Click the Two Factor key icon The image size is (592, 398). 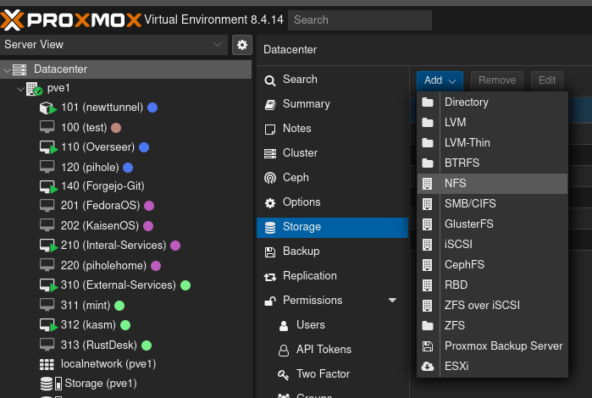click(x=283, y=374)
